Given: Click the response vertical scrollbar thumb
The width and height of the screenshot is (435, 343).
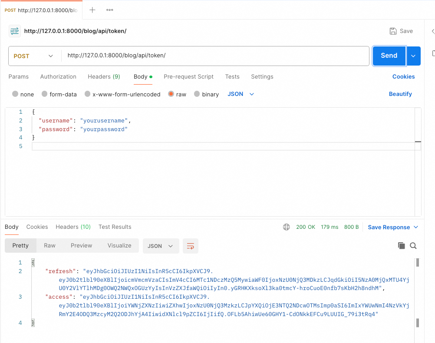Looking at the screenshot, I should click(x=418, y=263).
